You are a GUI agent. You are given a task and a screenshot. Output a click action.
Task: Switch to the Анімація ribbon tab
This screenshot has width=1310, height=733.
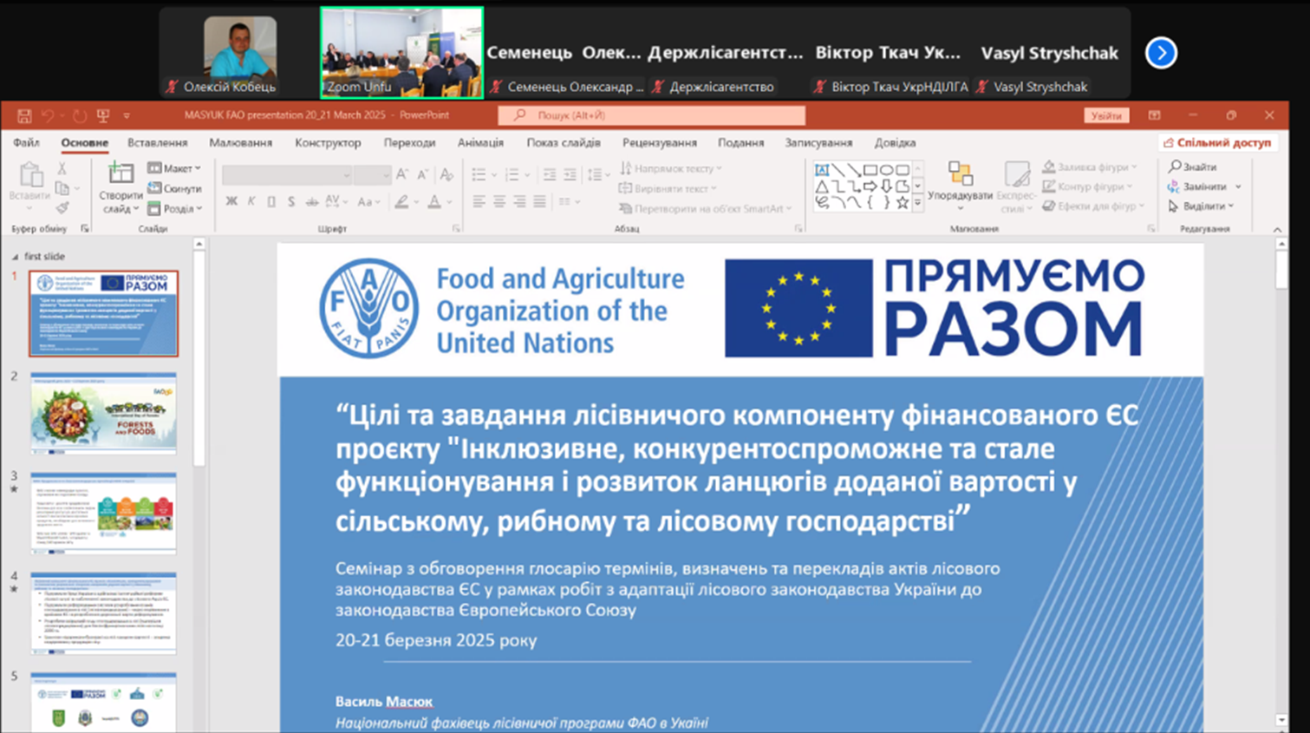[x=480, y=142]
